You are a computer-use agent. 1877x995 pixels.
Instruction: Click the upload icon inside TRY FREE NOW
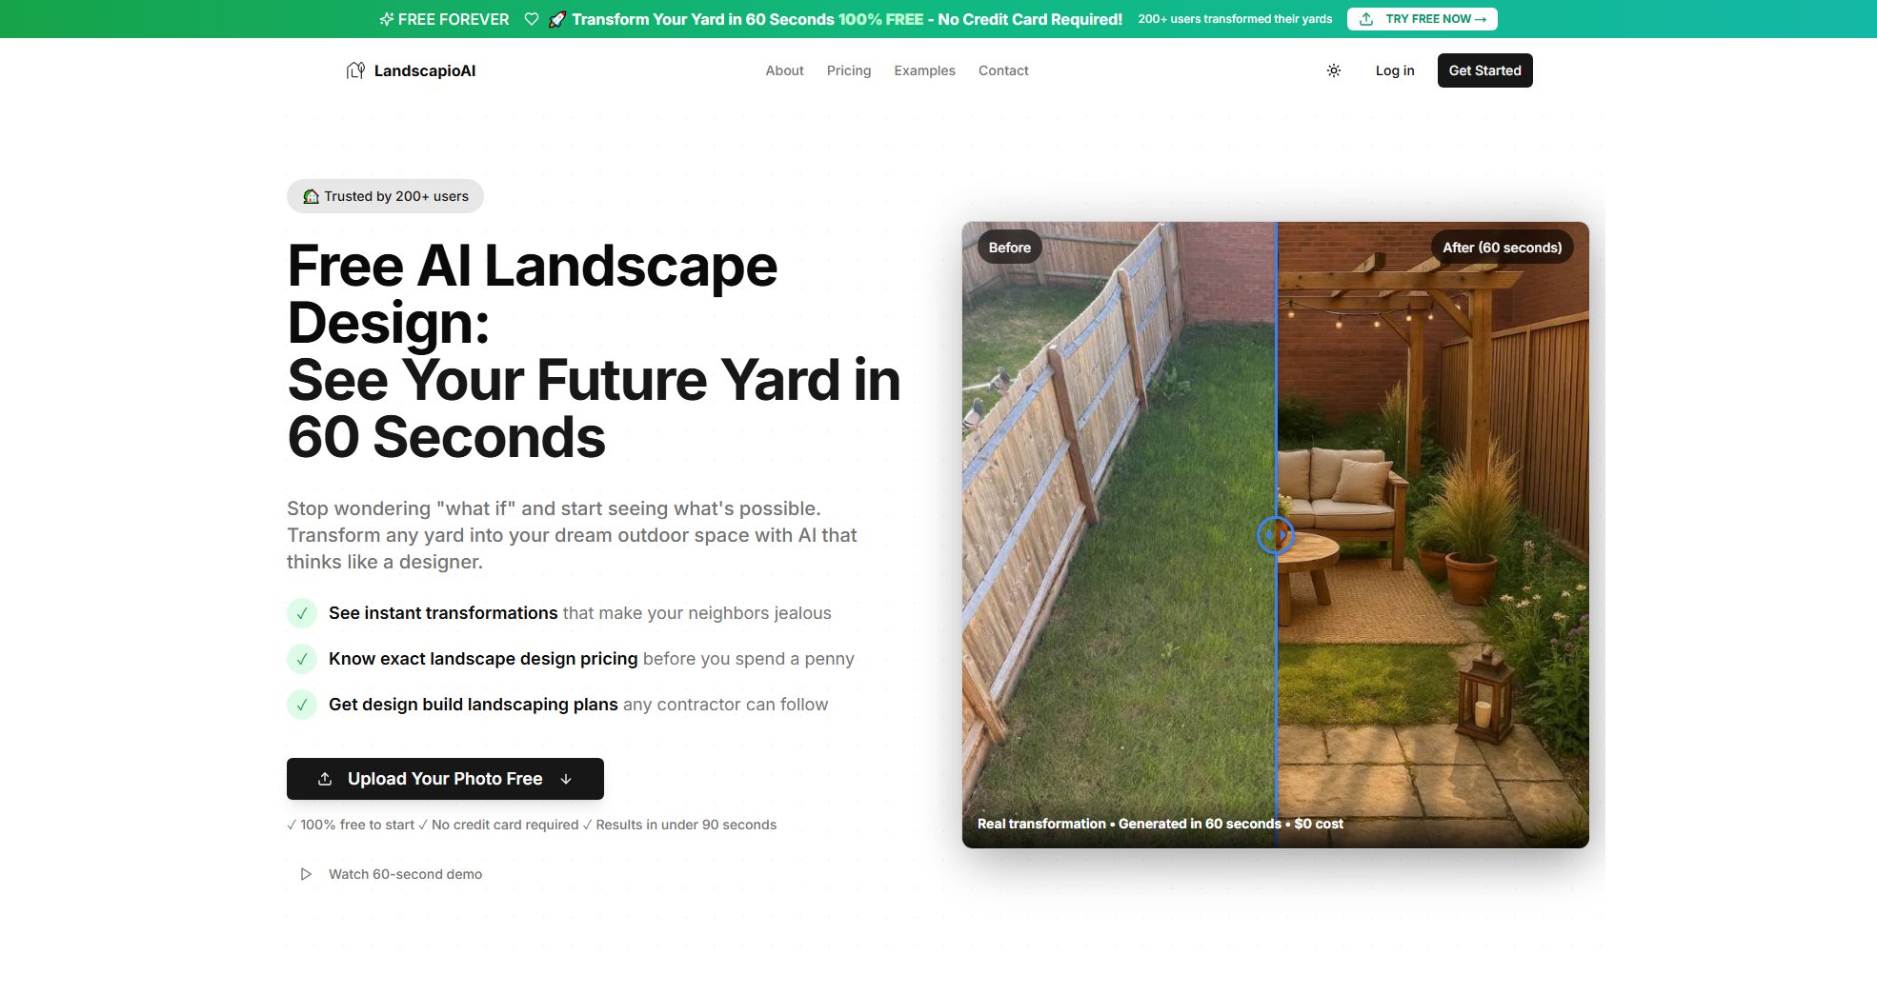click(1366, 18)
